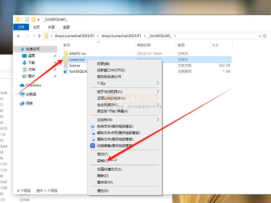Click second Ansys.Lumerical.2023.R1 breadcrumb

[121, 36]
